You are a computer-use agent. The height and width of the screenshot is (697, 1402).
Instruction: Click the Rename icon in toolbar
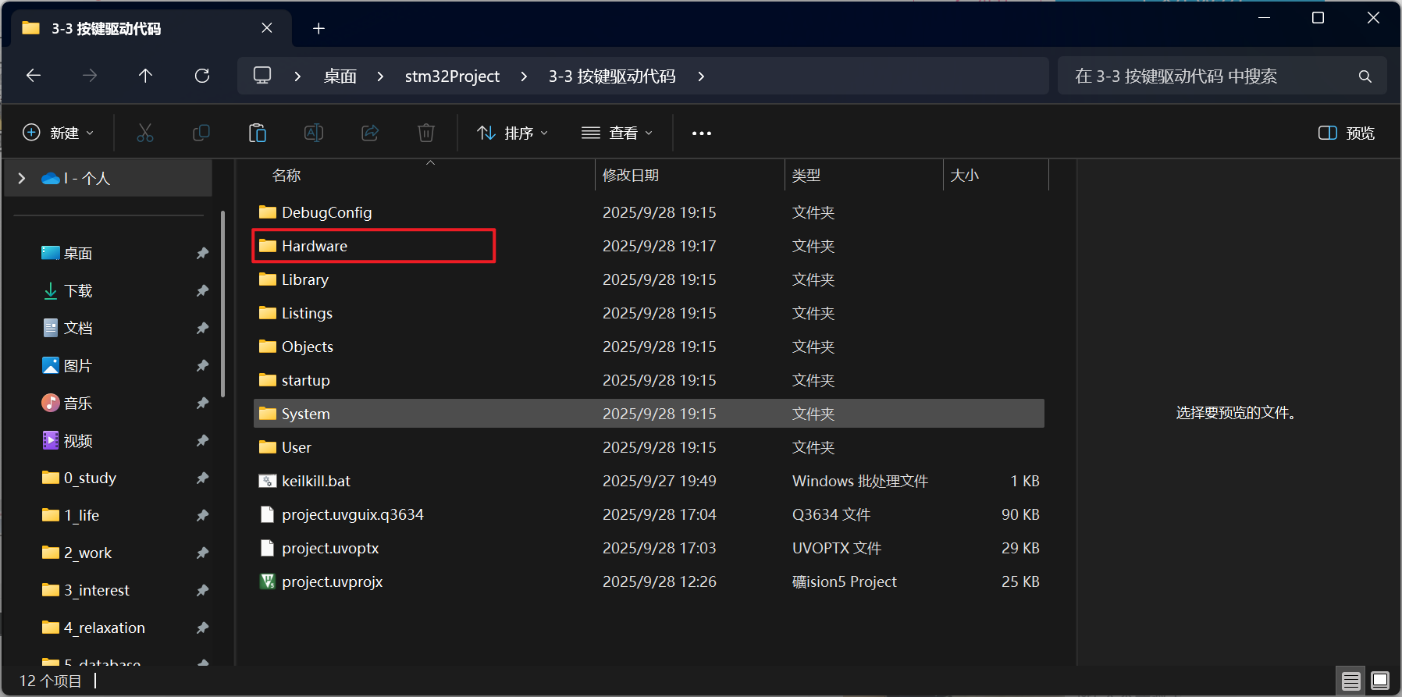coord(314,133)
